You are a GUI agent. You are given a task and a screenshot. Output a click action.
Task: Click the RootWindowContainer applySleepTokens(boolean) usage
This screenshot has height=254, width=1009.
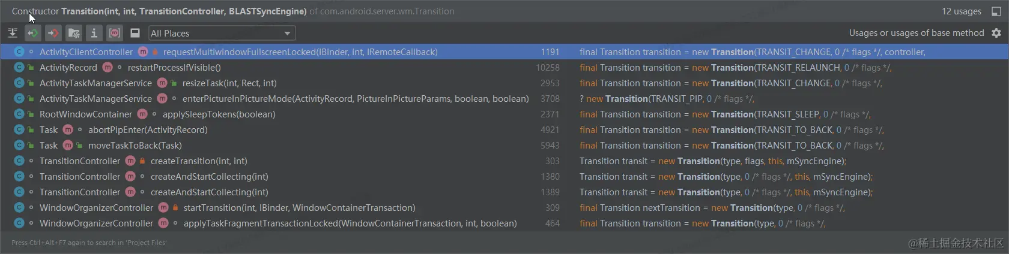pos(219,114)
